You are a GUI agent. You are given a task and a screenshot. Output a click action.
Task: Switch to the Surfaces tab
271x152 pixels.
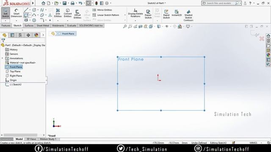click(x=29, y=25)
